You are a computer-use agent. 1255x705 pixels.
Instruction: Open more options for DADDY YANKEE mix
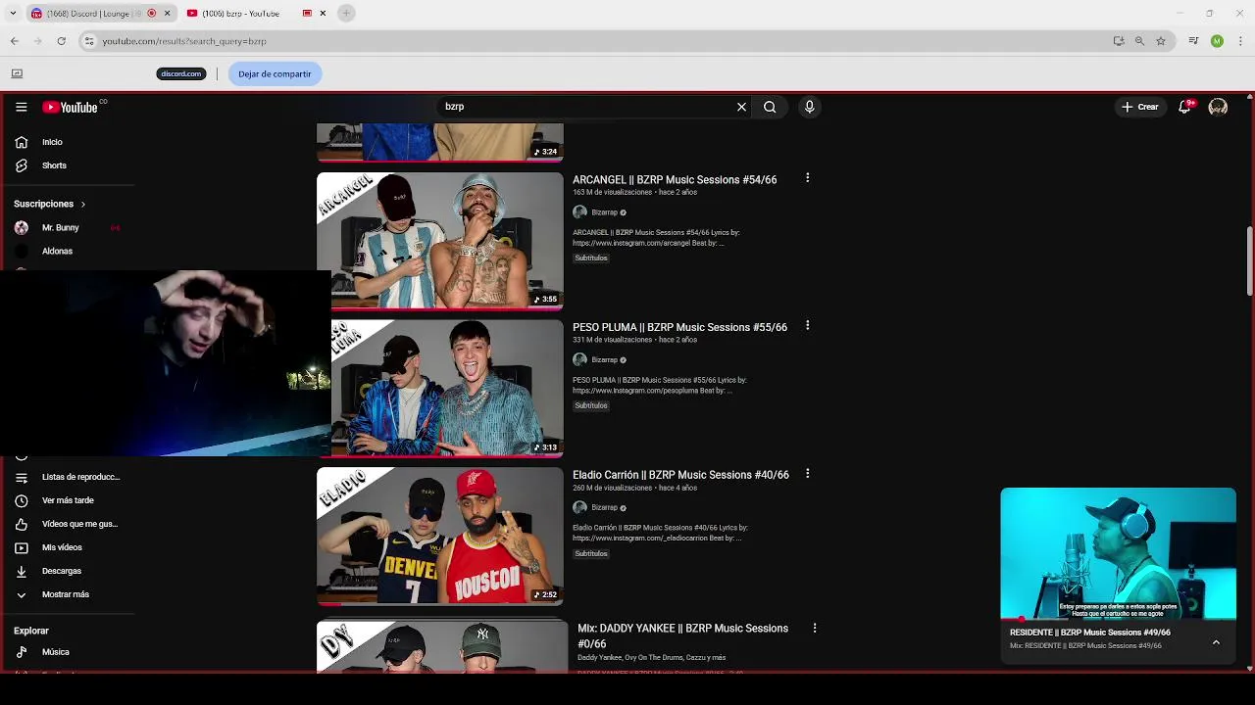814,628
